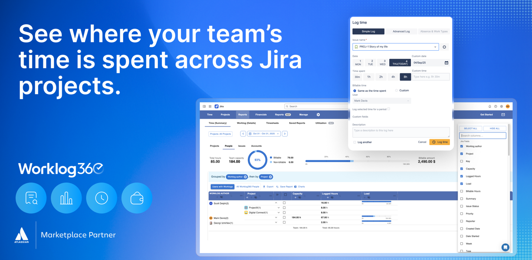Open the Projects: All Projects filter
Screen dimensions: 532x260
tap(220, 134)
